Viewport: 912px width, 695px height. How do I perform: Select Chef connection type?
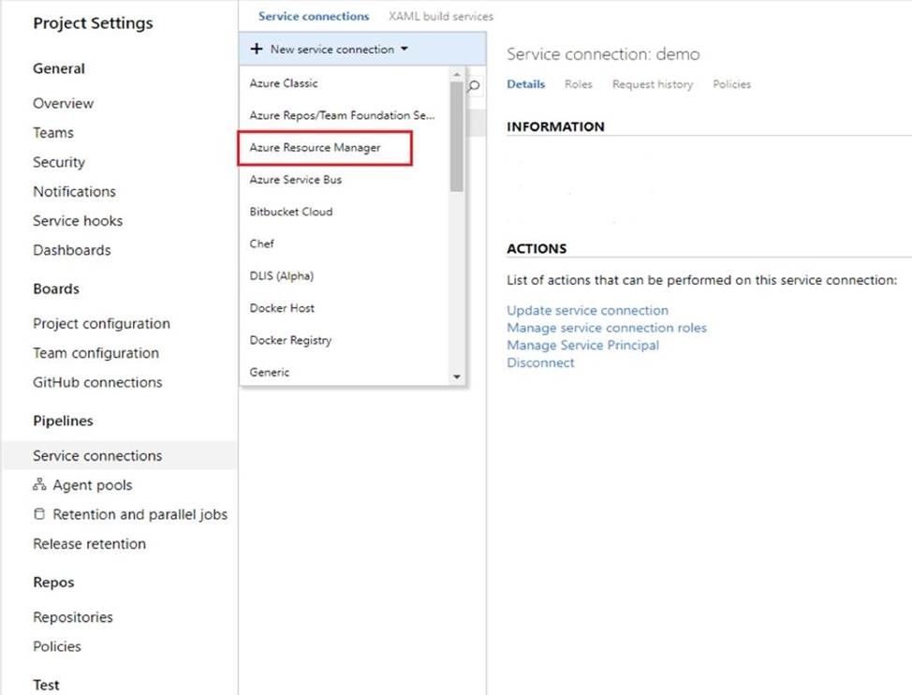pos(345,244)
